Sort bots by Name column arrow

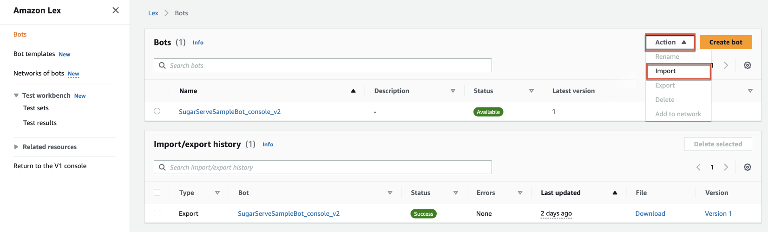[353, 91]
